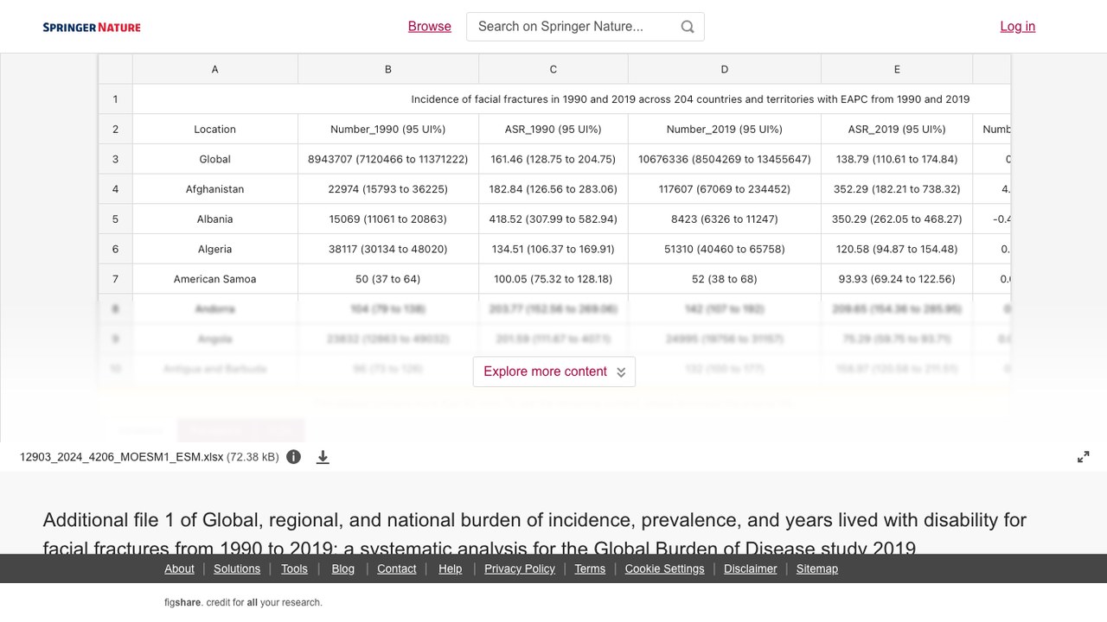Open the Terms footer link
The width and height of the screenshot is (1107, 622).
(590, 568)
